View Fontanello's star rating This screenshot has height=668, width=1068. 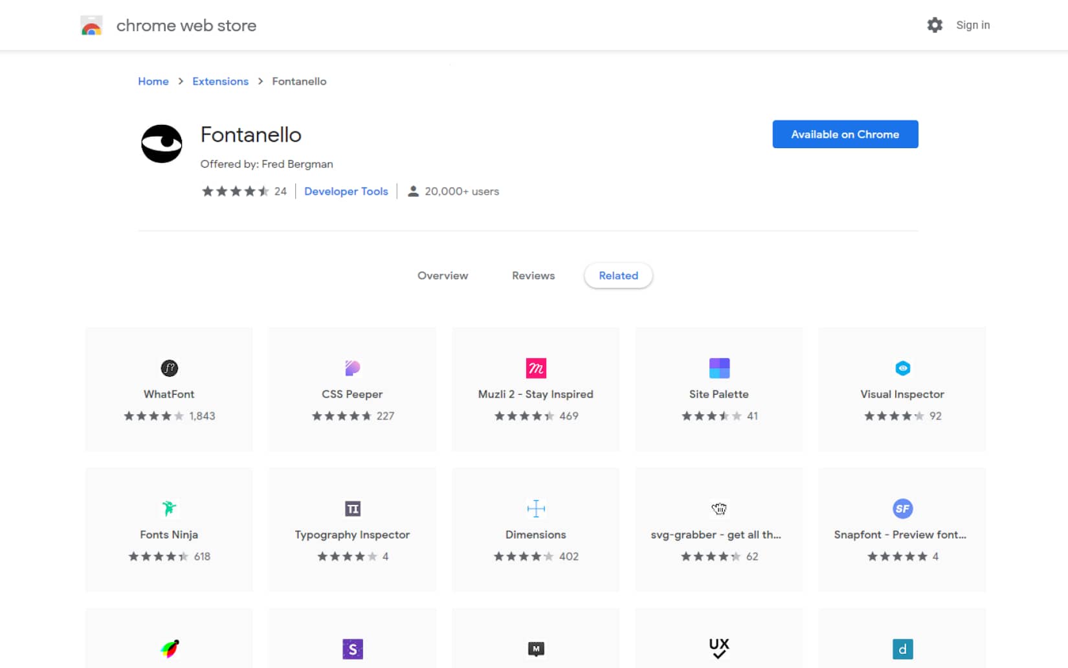click(236, 191)
